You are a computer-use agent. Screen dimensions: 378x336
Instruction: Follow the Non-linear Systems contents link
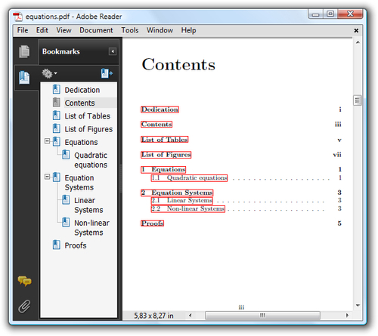click(188, 209)
